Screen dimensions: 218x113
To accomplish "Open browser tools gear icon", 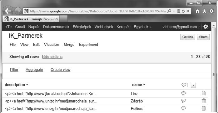I will [x=211, y=11].
